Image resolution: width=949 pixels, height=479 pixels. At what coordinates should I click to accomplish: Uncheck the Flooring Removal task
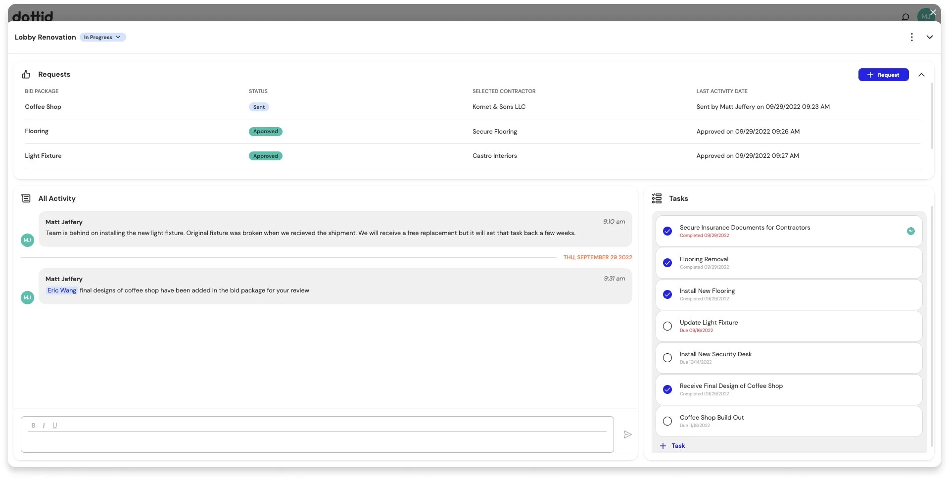(667, 263)
